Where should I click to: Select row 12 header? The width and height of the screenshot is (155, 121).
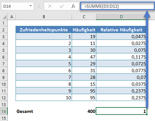[x=4, y=98]
